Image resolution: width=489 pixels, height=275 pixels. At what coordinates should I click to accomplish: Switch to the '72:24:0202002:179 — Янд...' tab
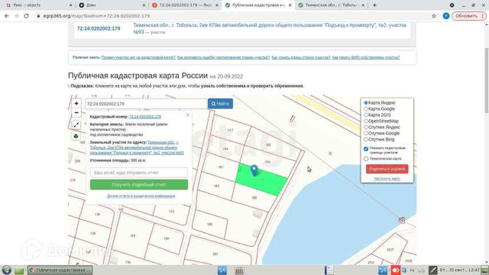click(185, 5)
